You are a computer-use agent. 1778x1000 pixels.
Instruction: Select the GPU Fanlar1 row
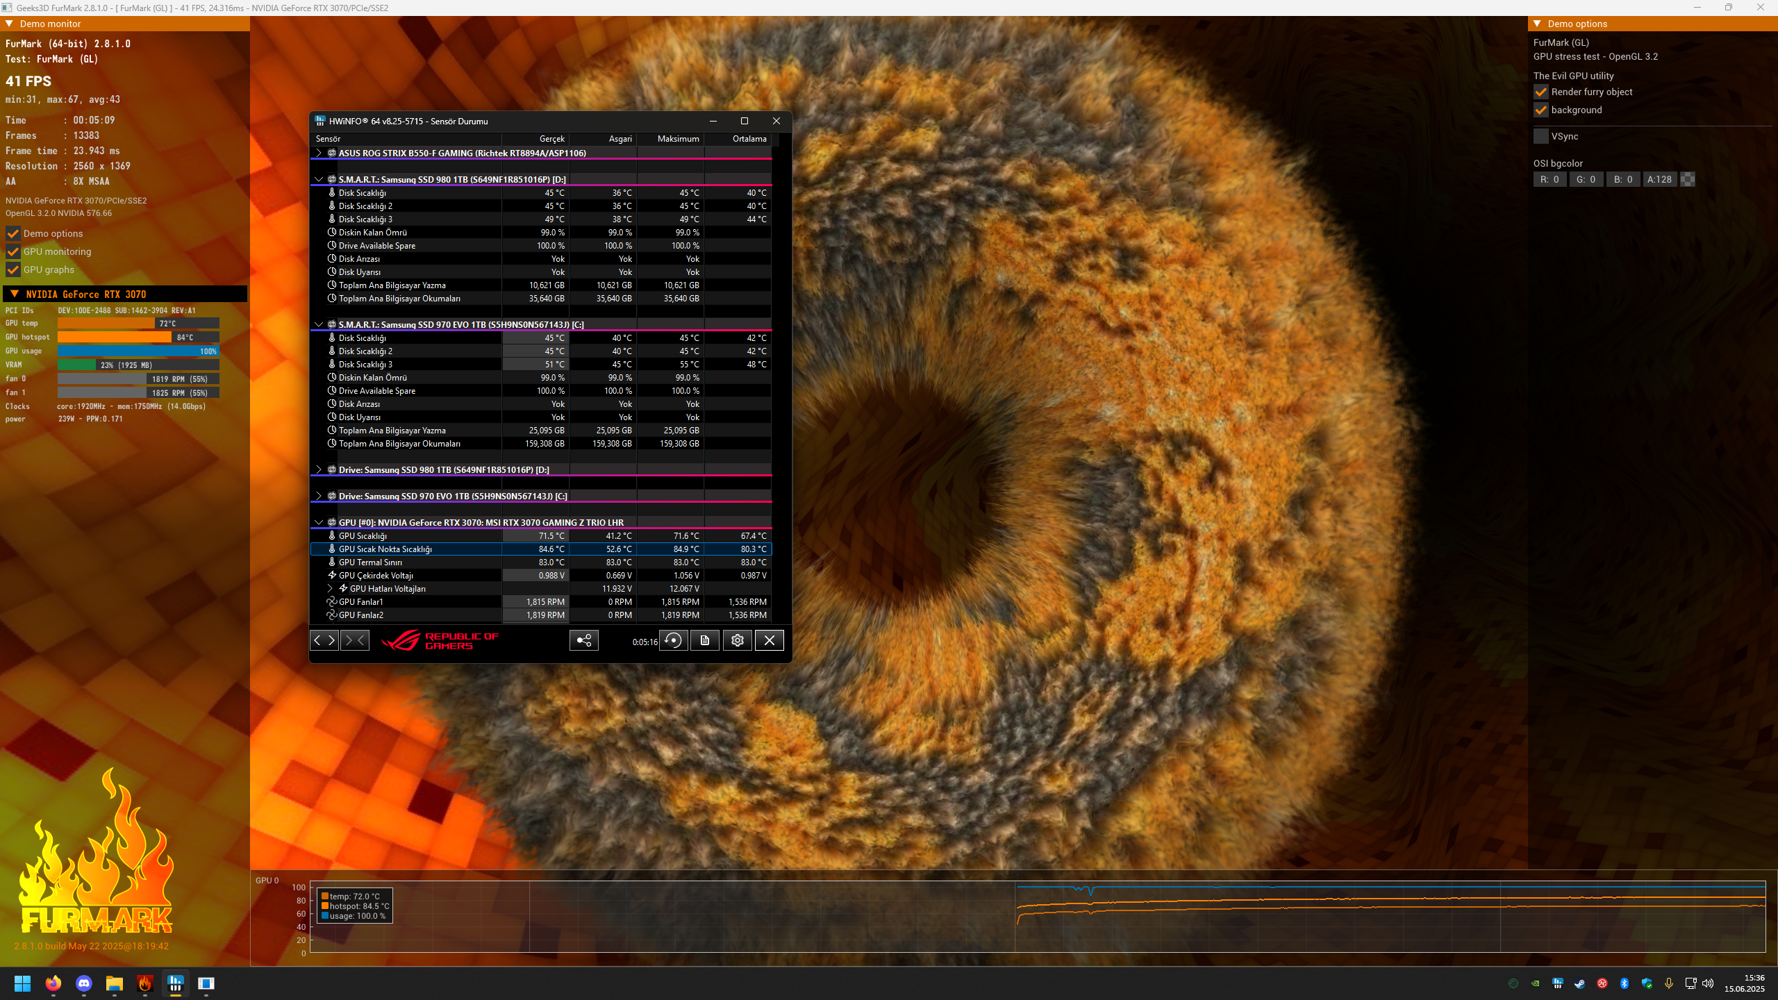(541, 601)
